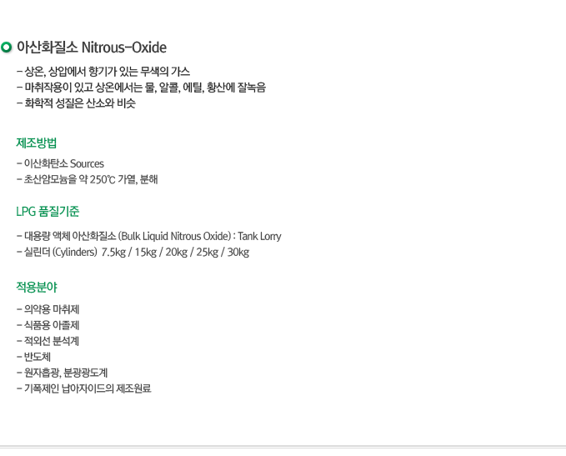This screenshot has height=456, width=566.
Task: Click the 납아자이드의 제조원료 list item
Action: pyautogui.click(x=84, y=388)
